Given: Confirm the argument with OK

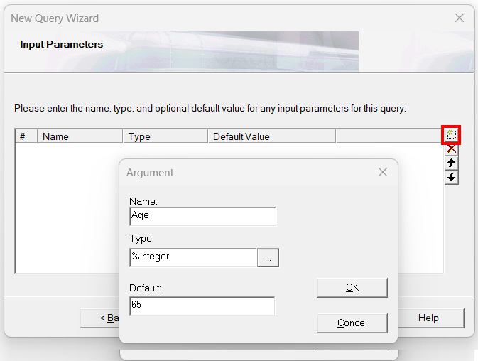Looking at the screenshot, I should coord(352,287).
